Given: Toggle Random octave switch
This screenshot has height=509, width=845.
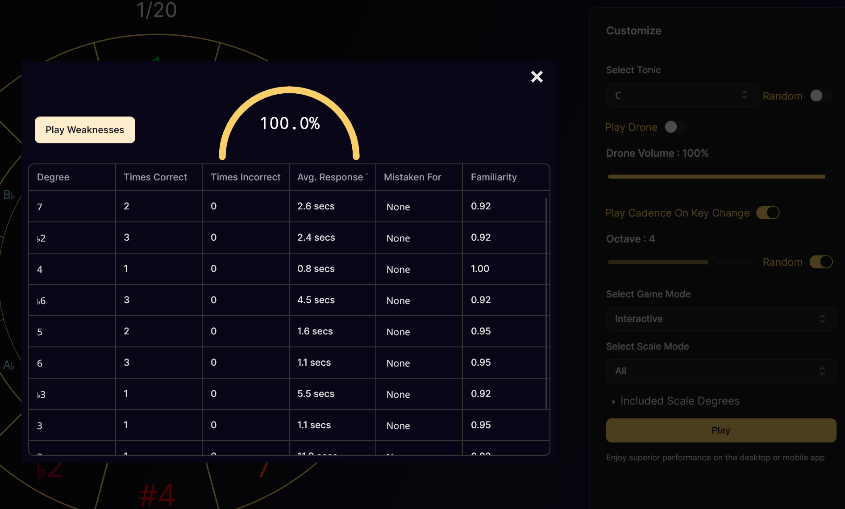Looking at the screenshot, I should pyautogui.click(x=821, y=262).
